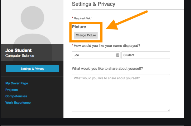Open the Projects section link
The height and width of the screenshot is (126, 191).
click(x=12, y=90)
